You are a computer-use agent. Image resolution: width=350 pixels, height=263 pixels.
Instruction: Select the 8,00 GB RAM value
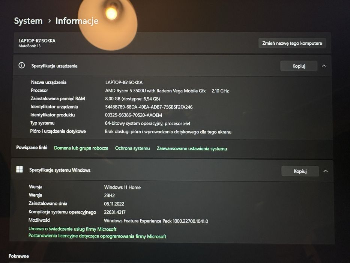click(132, 99)
